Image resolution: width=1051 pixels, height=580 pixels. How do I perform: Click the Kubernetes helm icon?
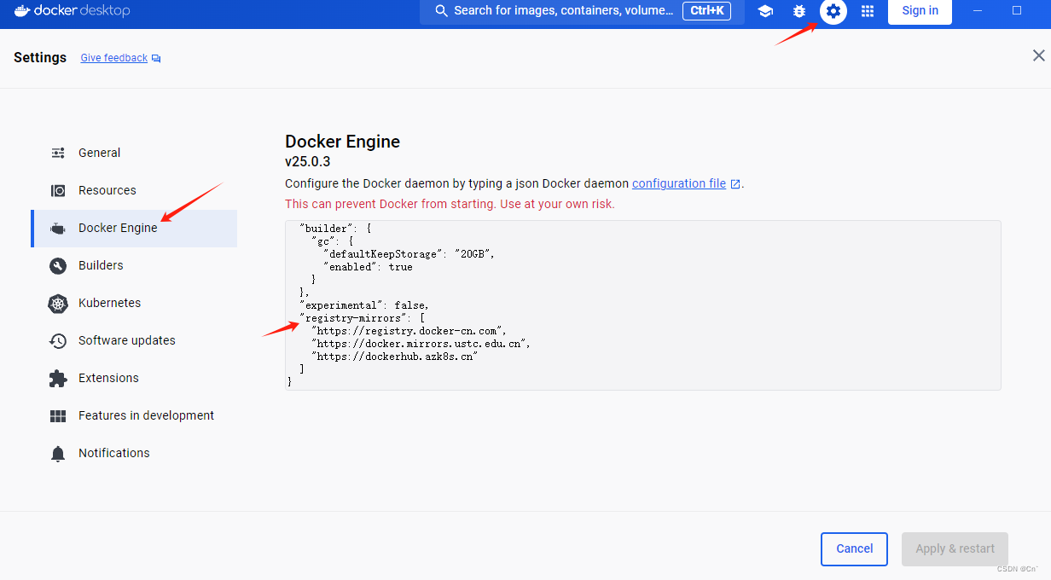click(x=58, y=304)
